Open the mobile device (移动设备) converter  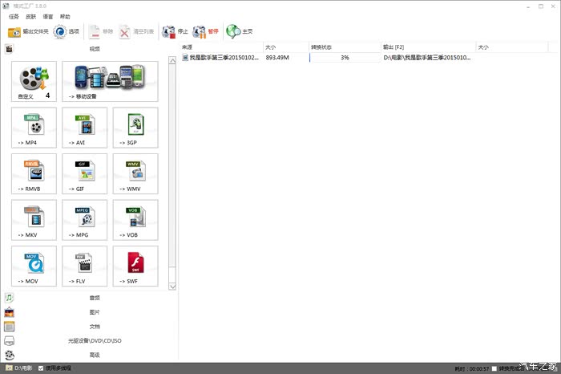click(x=110, y=81)
